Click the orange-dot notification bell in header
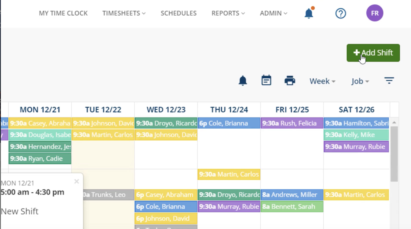 [x=309, y=13]
